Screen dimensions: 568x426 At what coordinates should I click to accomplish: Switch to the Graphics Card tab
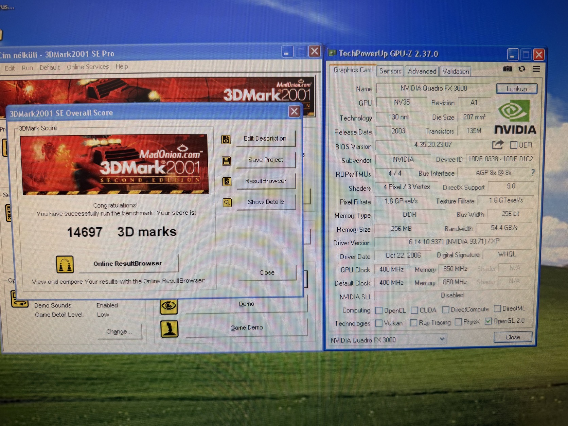point(353,70)
